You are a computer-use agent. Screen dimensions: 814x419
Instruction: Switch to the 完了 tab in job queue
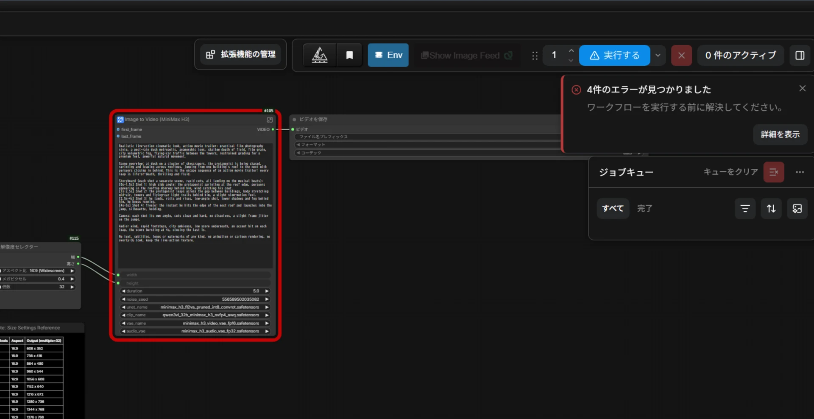(644, 208)
